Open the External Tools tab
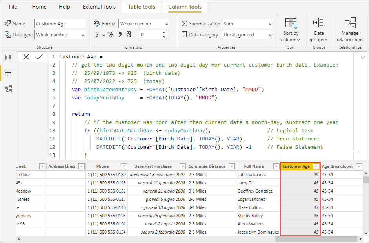This screenshot has height=243, width=369. [x=99, y=7]
